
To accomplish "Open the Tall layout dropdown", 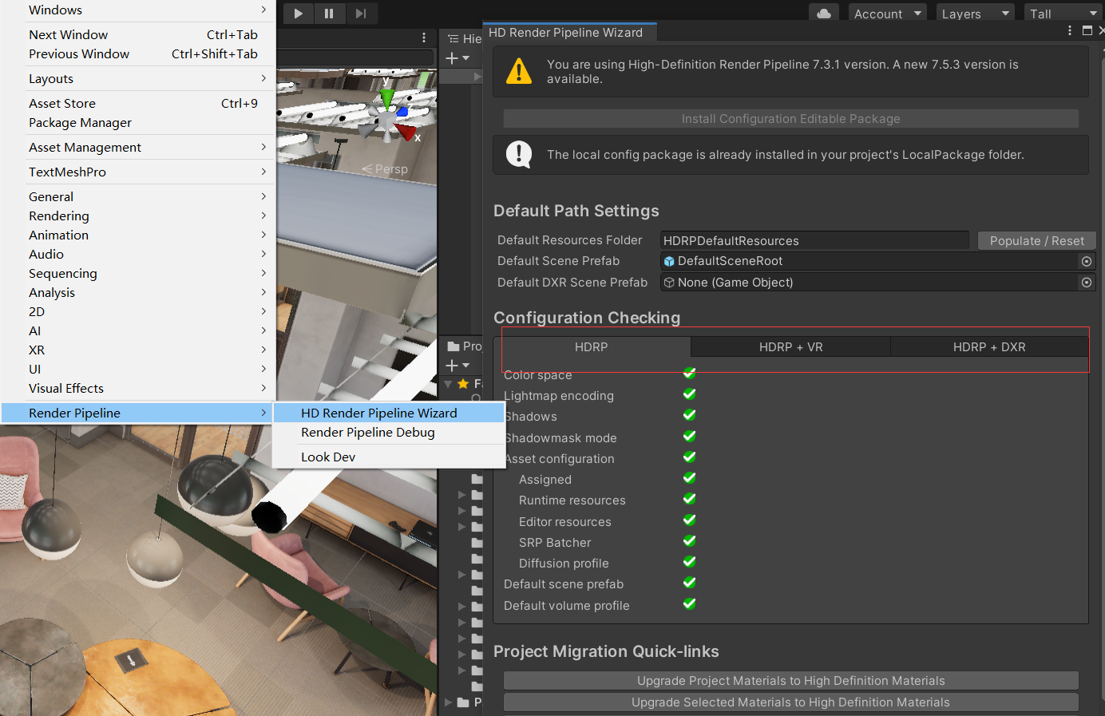I will [1063, 14].
